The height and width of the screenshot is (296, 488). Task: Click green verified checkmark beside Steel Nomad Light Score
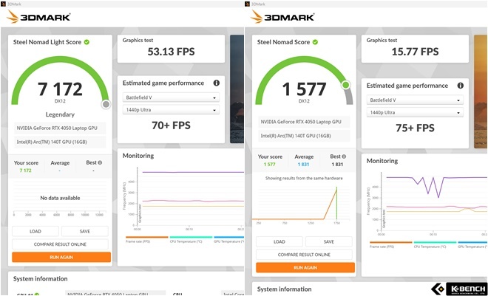[x=87, y=42]
